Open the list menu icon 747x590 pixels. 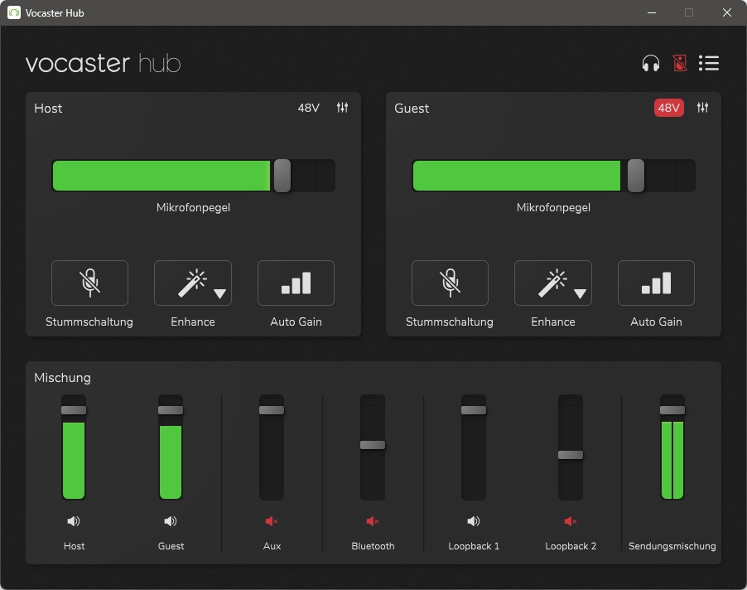(x=708, y=63)
